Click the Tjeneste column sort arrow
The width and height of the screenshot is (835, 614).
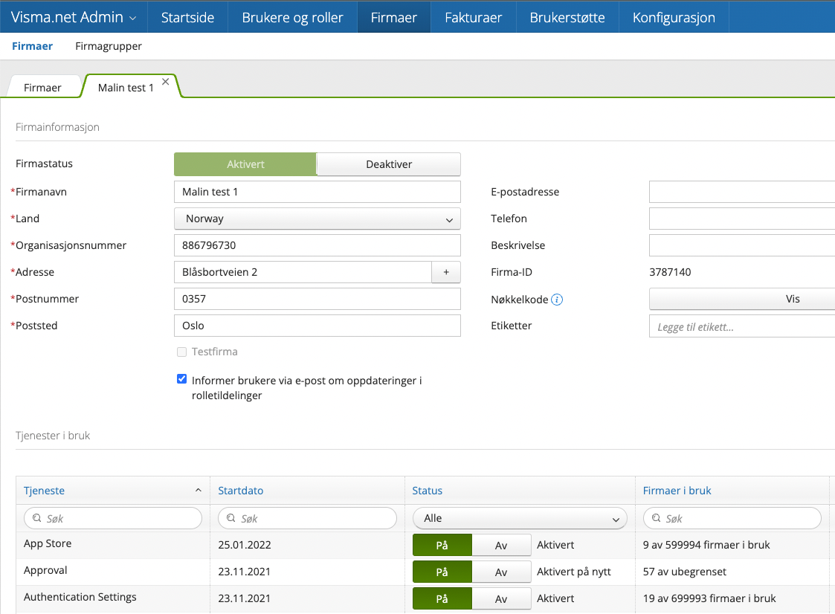click(x=198, y=491)
